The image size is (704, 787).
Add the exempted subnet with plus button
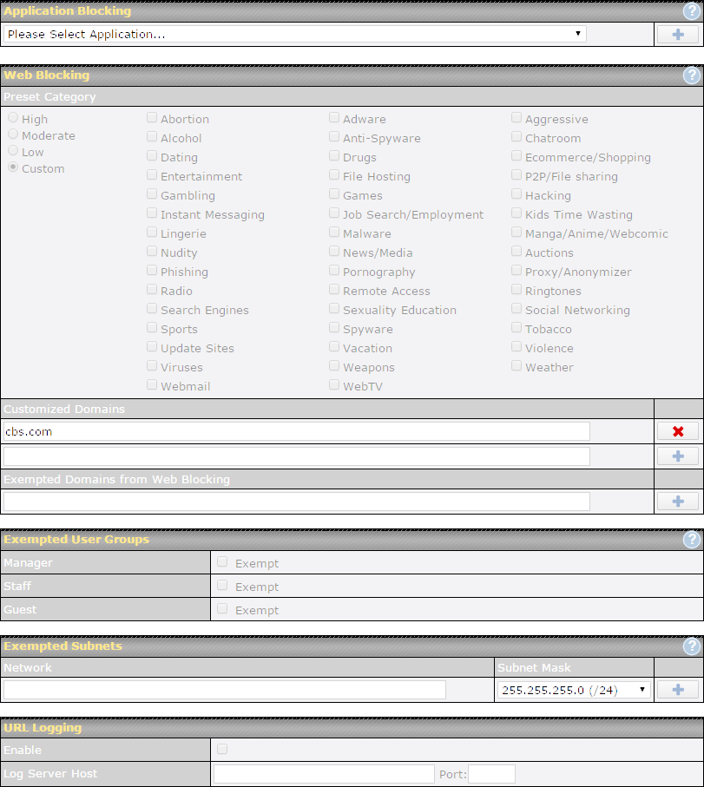tap(678, 690)
